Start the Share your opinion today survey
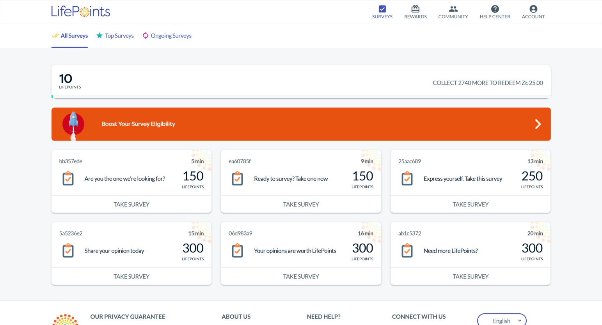 pyautogui.click(x=131, y=276)
